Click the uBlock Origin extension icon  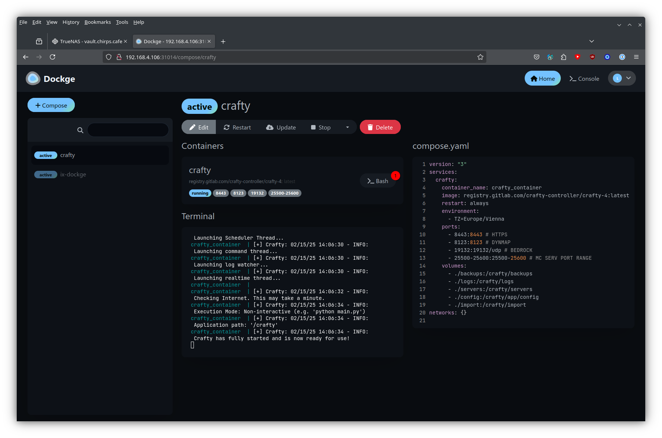click(x=592, y=57)
